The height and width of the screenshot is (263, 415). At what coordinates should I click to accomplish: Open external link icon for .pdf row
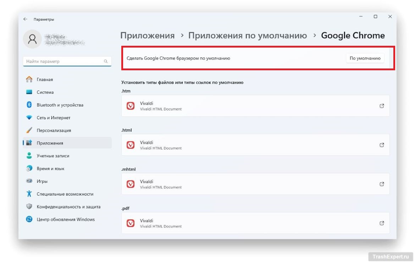pos(382,223)
